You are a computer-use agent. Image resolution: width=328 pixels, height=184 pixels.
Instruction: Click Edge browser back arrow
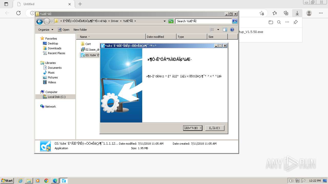(7, 13)
